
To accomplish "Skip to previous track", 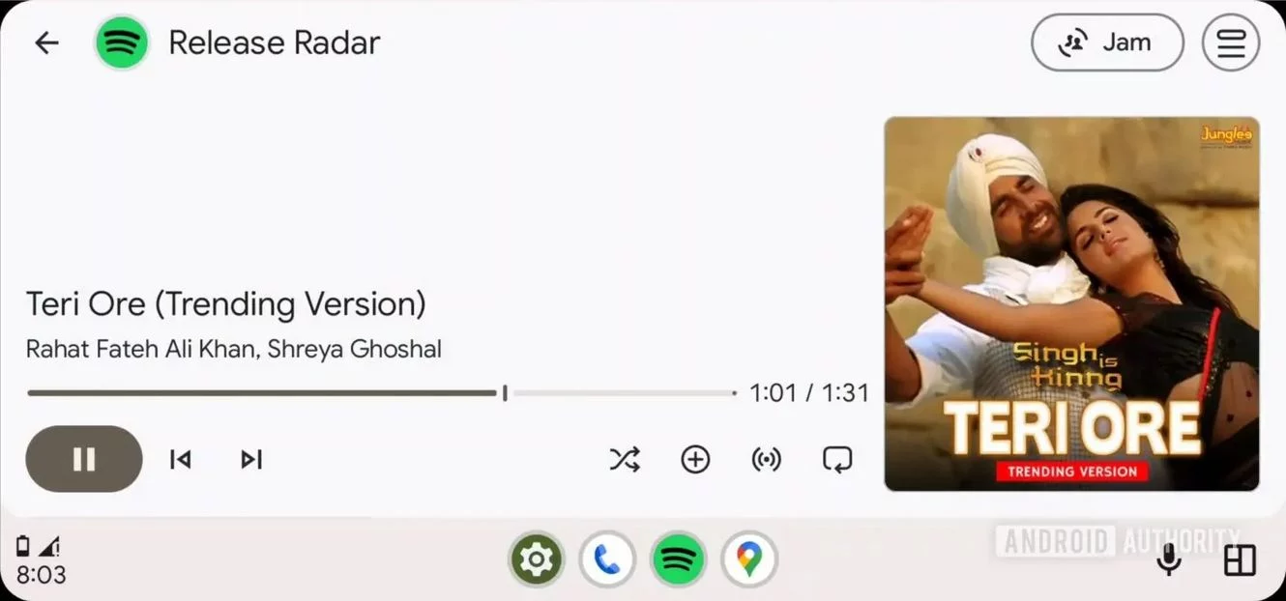I will 180,459.
